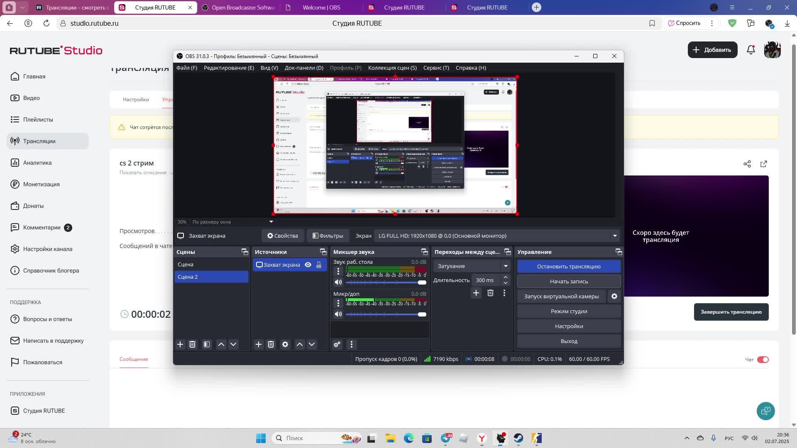The height and width of the screenshot is (448, 797).
Task: Open Windows Start menu
Action: click(261, 438)
